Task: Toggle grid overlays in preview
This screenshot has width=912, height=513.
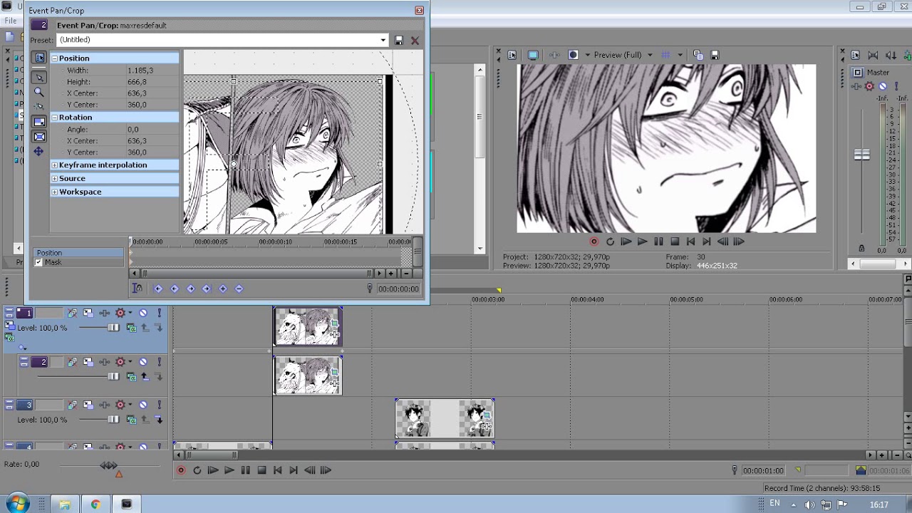Action: [666, 55]
